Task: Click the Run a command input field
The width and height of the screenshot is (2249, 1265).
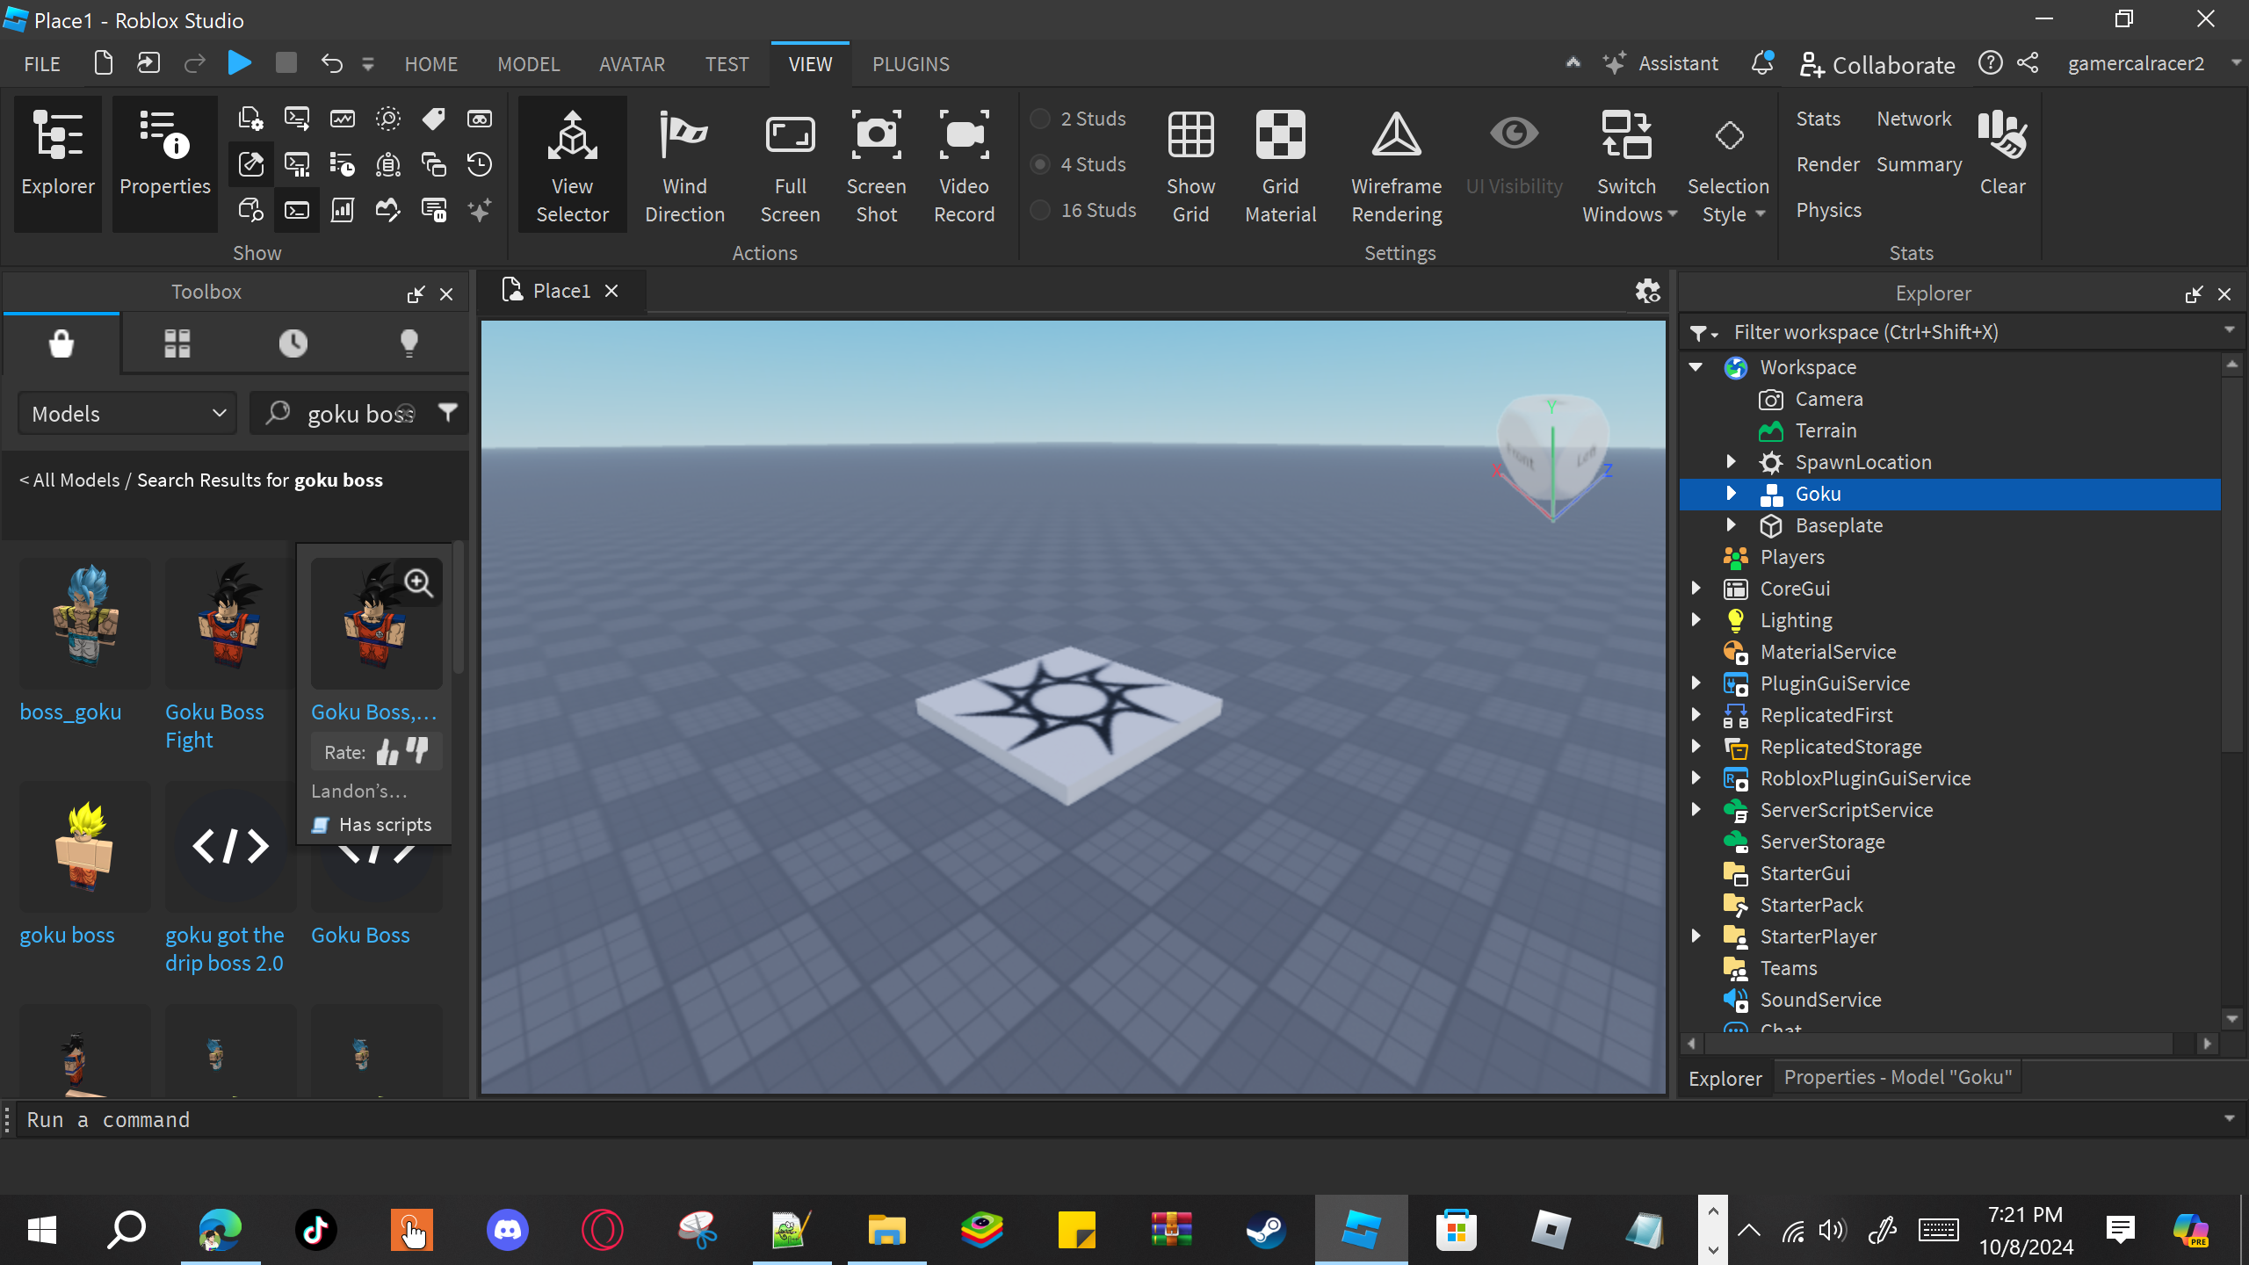Action: pyautogui.click(x=1116, y=1120)
